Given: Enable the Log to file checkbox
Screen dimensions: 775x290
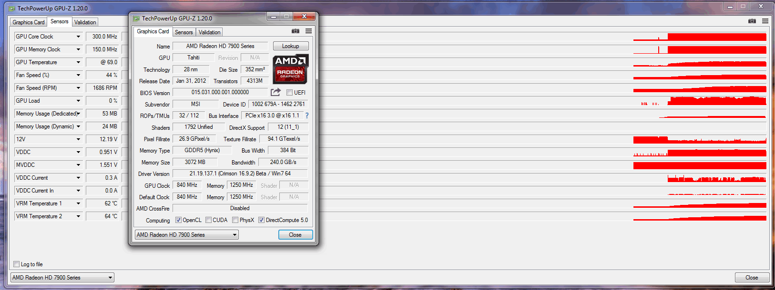Looking at the screenshot, I should pyautogui.click(x=17, y=264).
